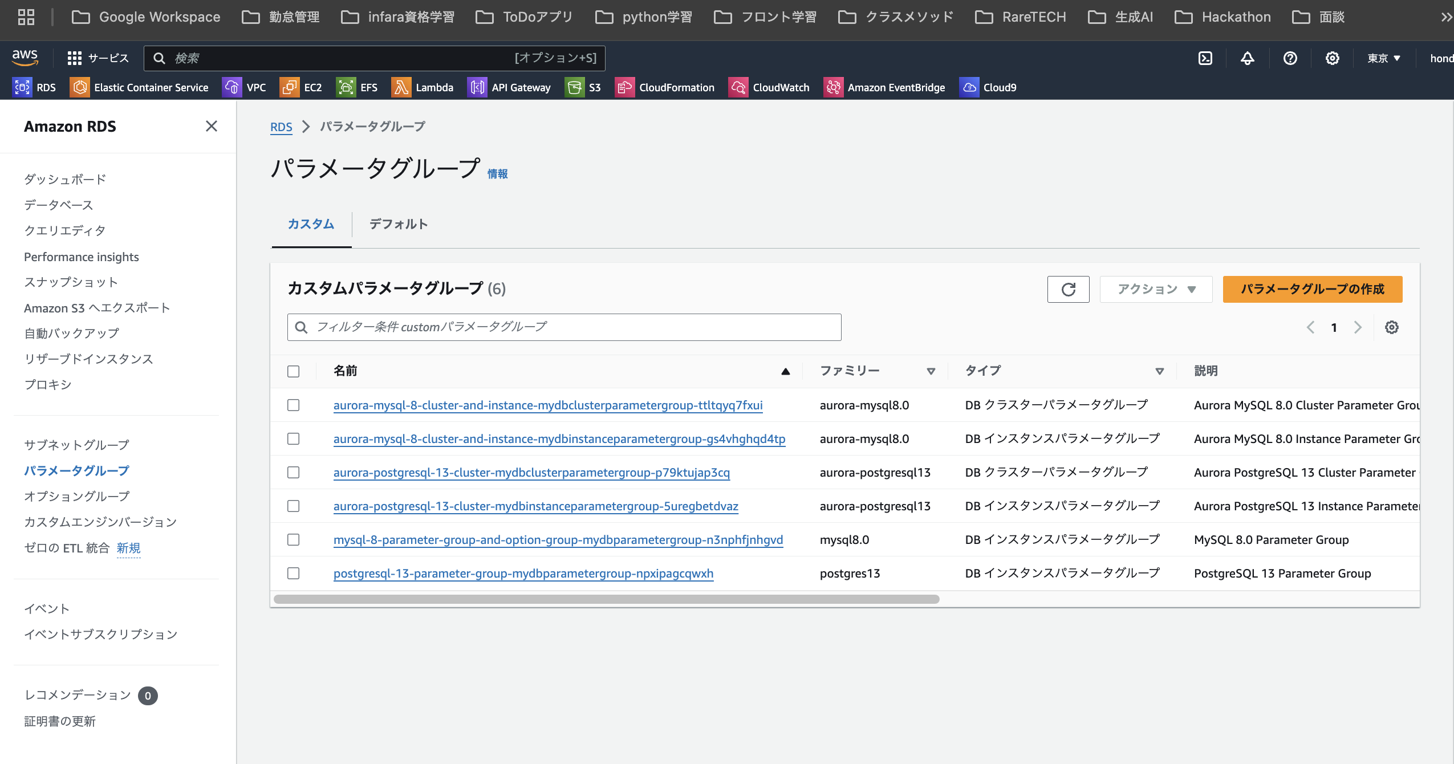The width and height of the screenshot is (1454, 764).
Task: Open the アクション dropdown
Action: (1155, 289)
